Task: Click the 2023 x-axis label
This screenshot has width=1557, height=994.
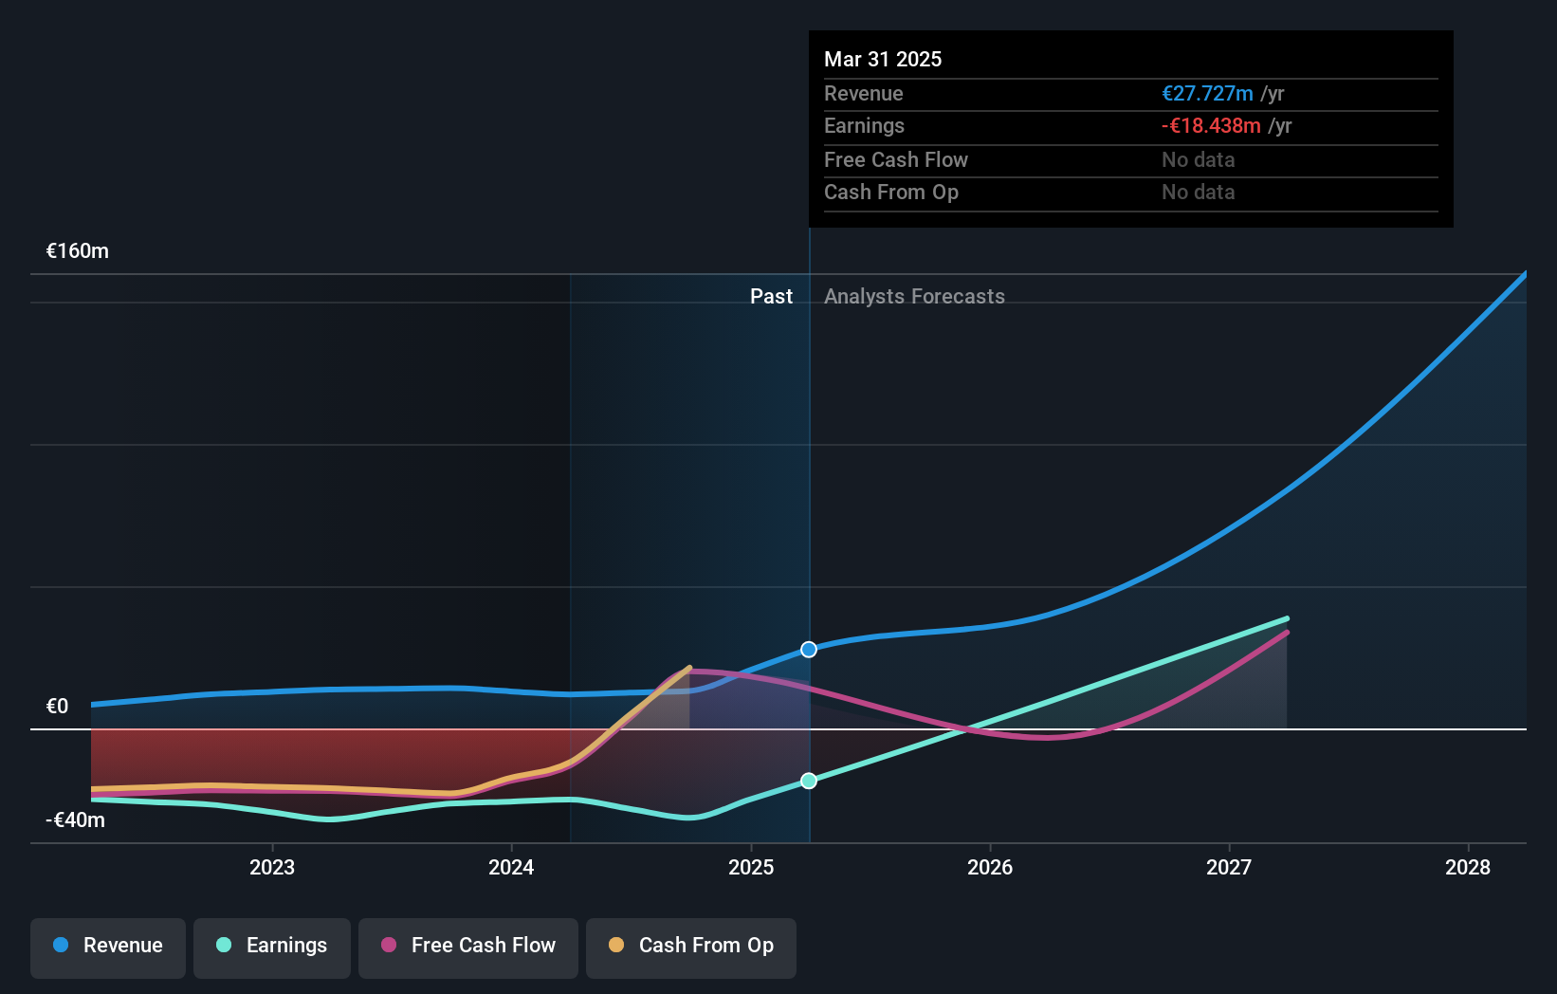Action: [x=272, y=867]
